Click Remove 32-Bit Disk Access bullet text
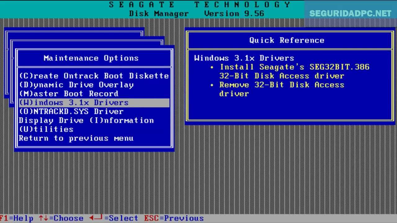397x223 pixels. pyautogui.click(x=282, y=85)
